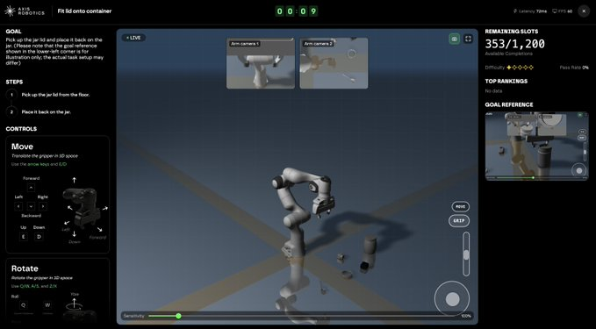Click the robot arm gripper in viewport

[323, 207]
